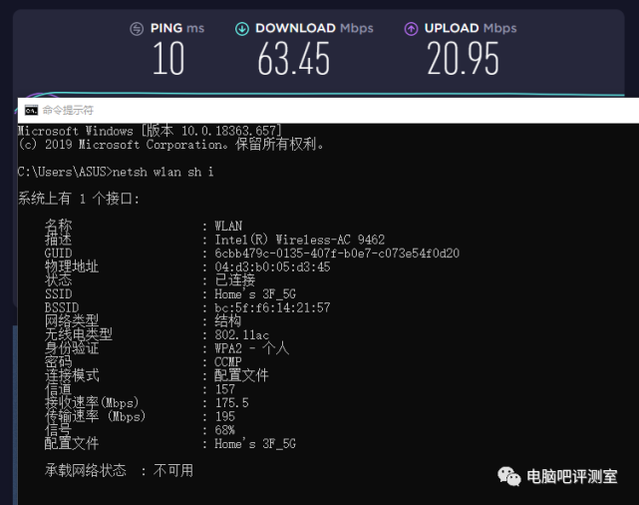Viewport: 639px width, 505px height.
Task: Click the network type value 结构
Action: point(228,321)
